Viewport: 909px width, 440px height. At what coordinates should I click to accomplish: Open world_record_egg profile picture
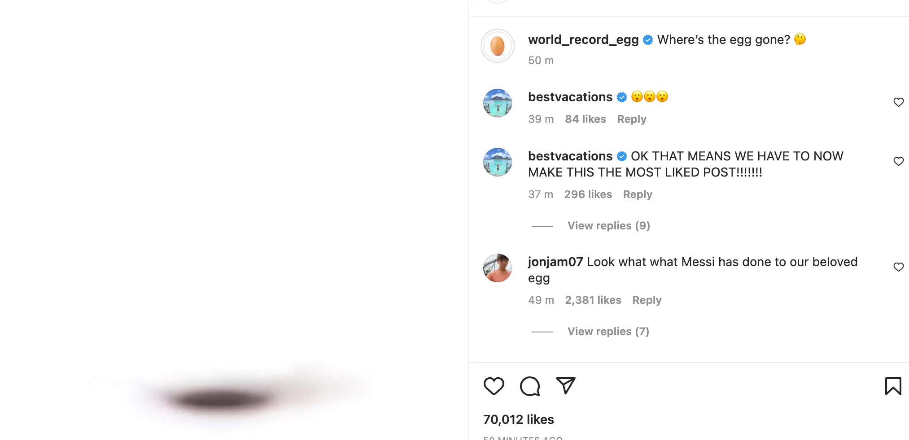[497, 46]
